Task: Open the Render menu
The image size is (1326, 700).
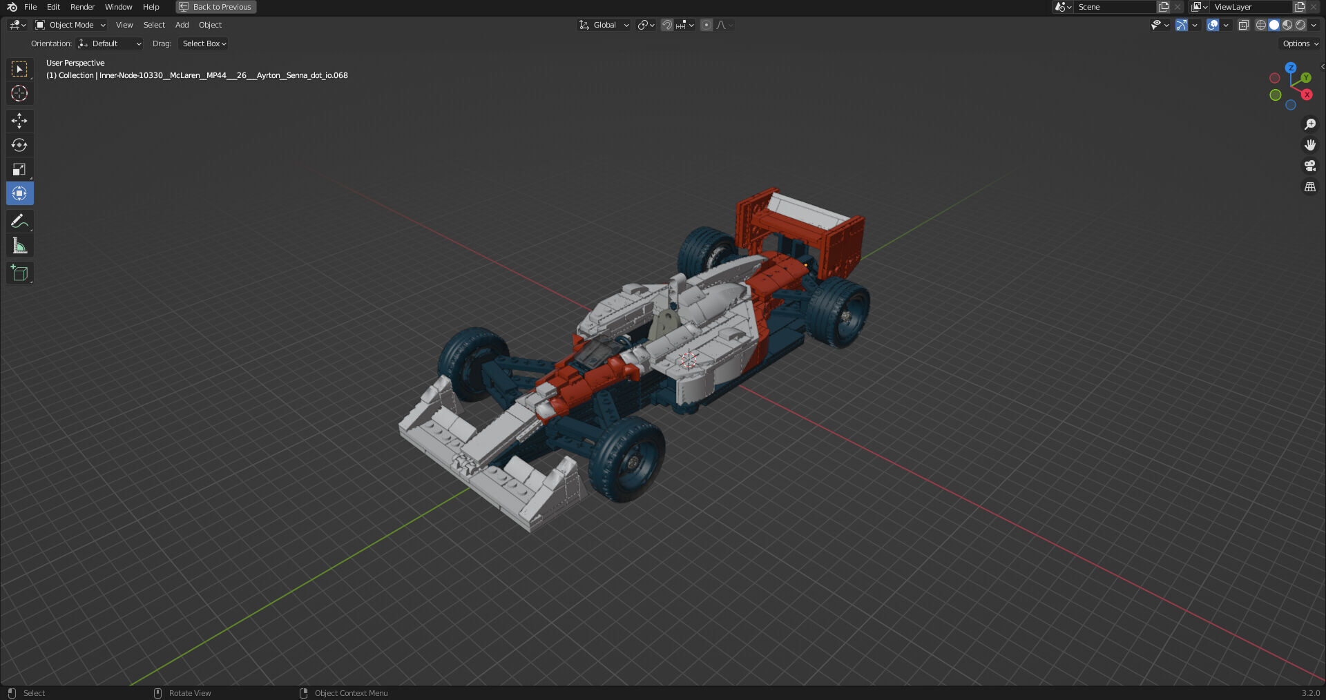Action: pyautogui.click(x=82, y=7)
